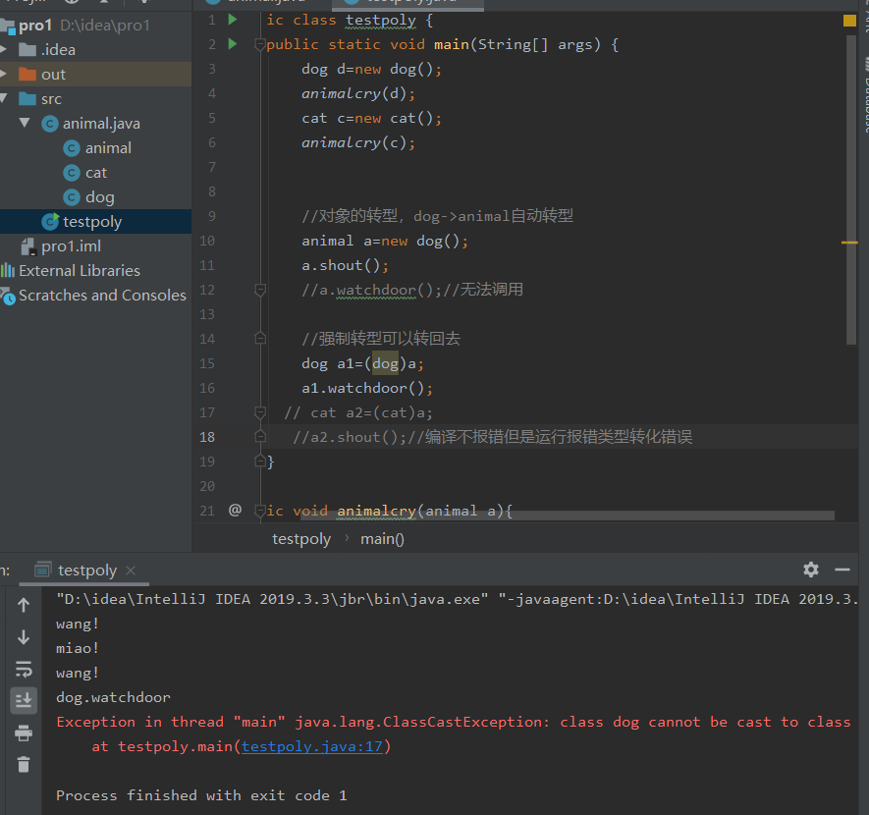This screenshot has height=815, width=869.
Task: Open Run panel settings gear
Action: [x=811, y=570]
